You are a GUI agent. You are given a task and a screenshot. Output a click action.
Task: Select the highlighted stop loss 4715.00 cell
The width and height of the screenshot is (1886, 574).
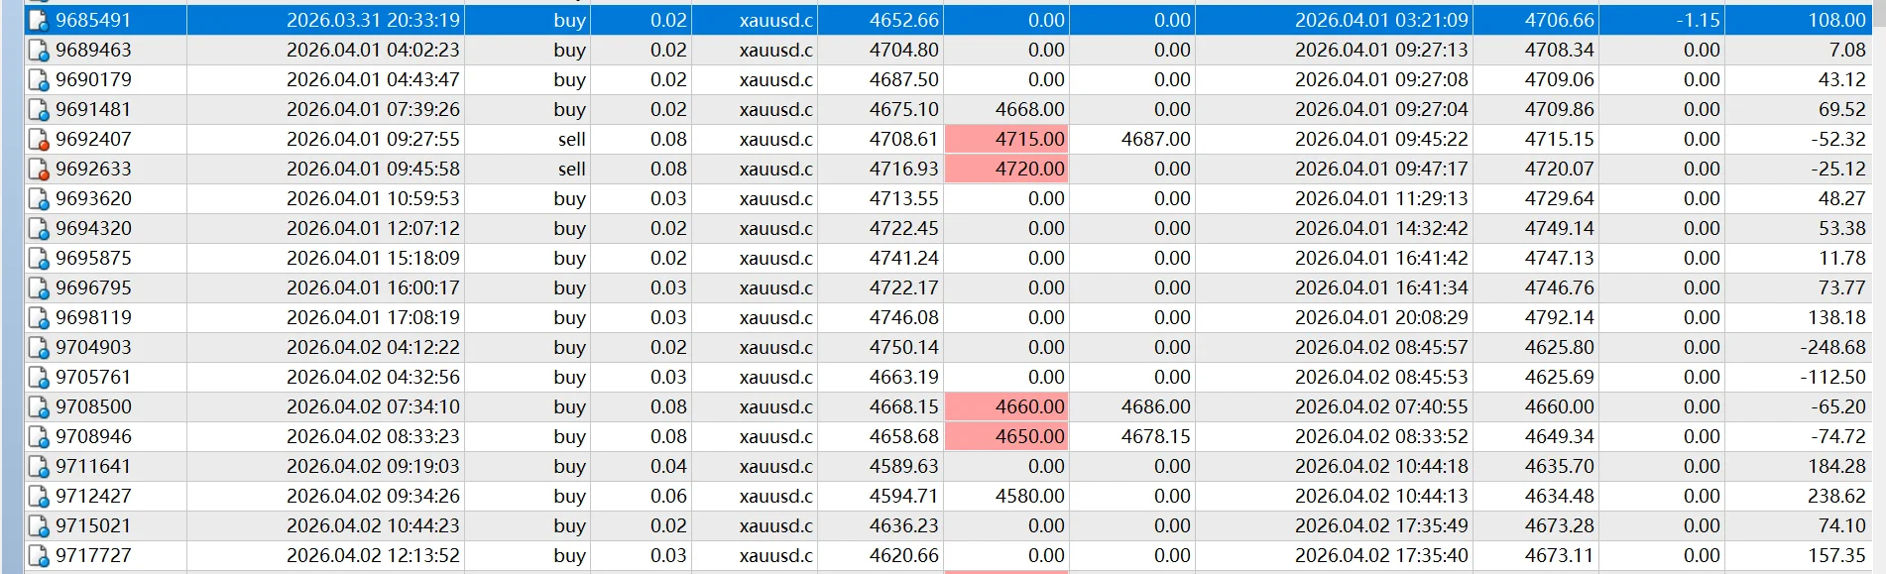click(1006, 139)
